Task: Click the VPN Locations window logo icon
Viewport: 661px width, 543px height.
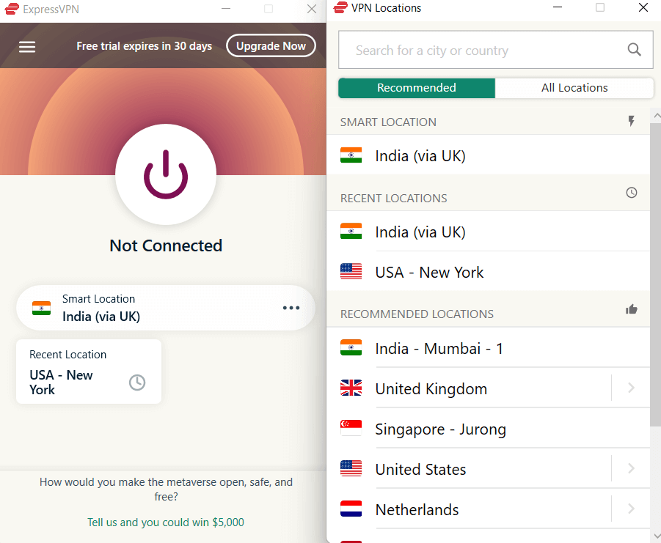Action: pos(340,7)
